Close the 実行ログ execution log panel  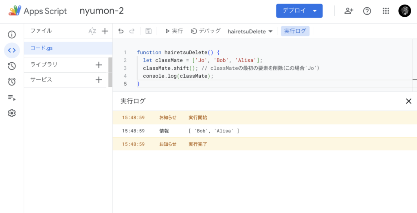click(408, 101)
